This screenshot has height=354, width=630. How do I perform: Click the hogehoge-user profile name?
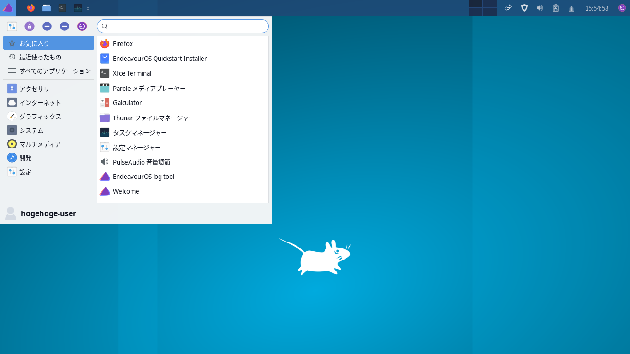[48, 213]
